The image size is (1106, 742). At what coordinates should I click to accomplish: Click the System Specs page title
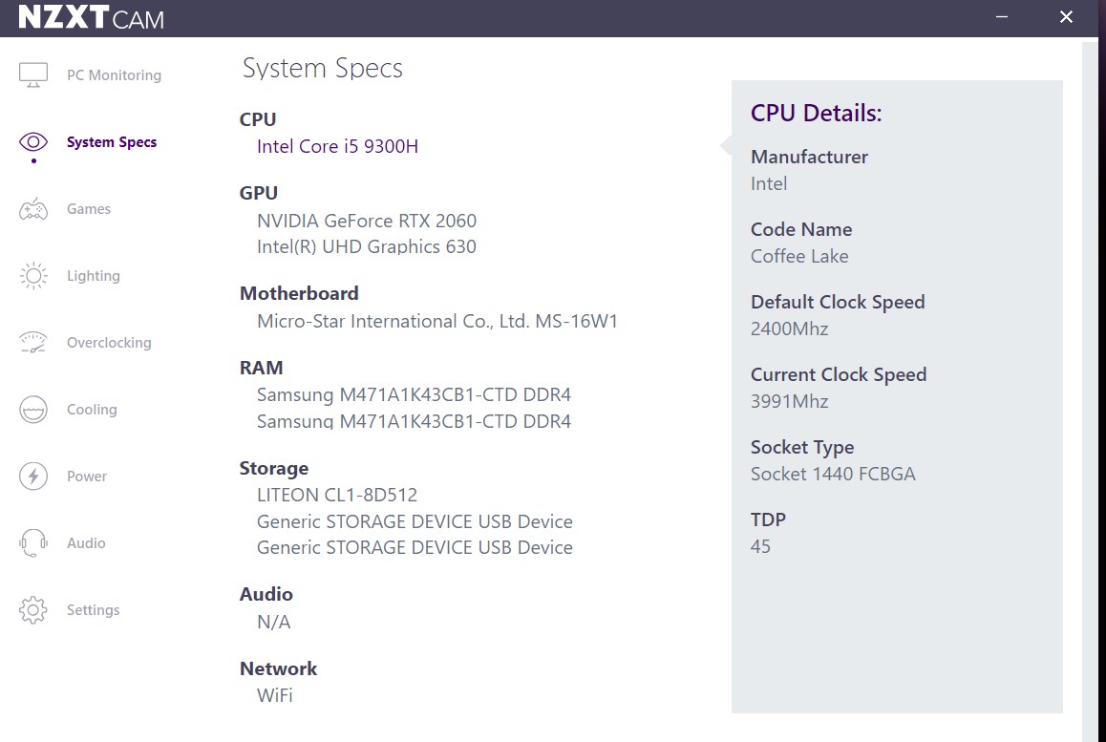(x=323, y=69)
